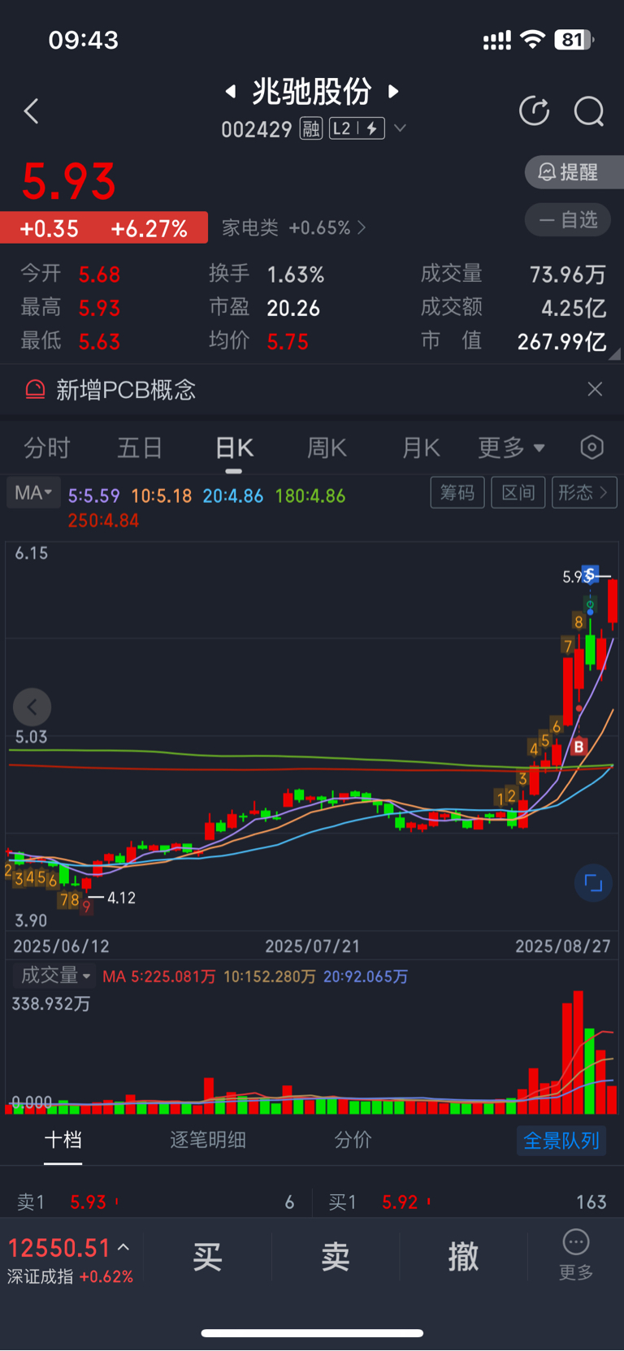Switch to 五日 chart tab
624x1351 pixels.
(140, 448)
